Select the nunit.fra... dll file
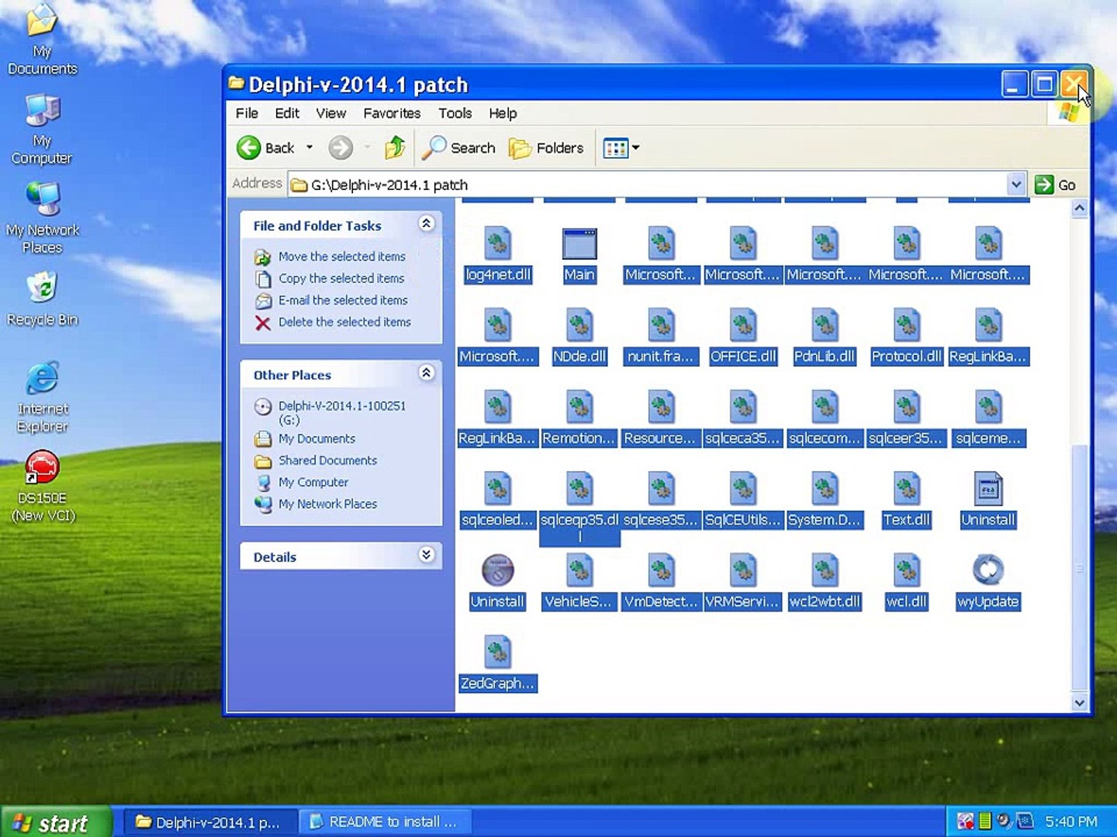1117x837 pixels. [661, 336]
